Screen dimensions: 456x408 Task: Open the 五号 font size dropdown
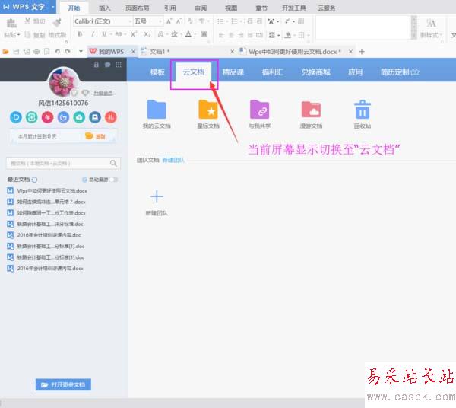point(160,21)
